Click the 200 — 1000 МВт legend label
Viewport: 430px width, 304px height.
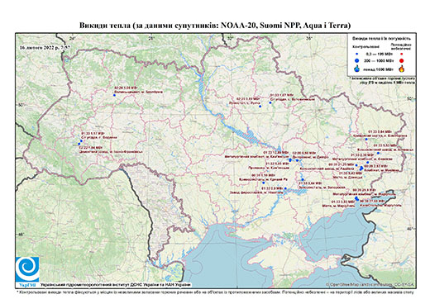(x=380, y=60)
